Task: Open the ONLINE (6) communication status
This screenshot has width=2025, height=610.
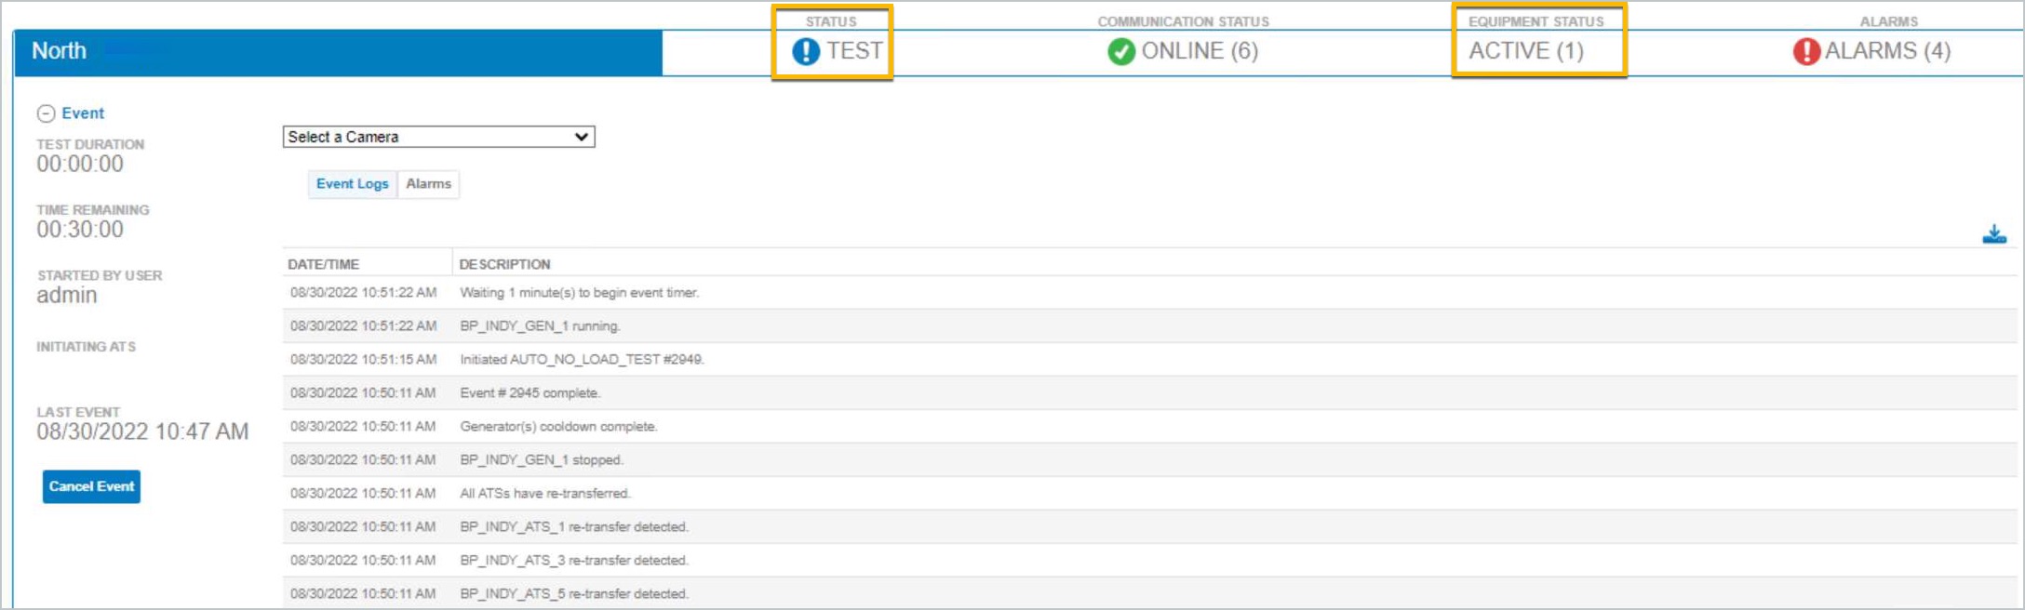Action: 1200,51
